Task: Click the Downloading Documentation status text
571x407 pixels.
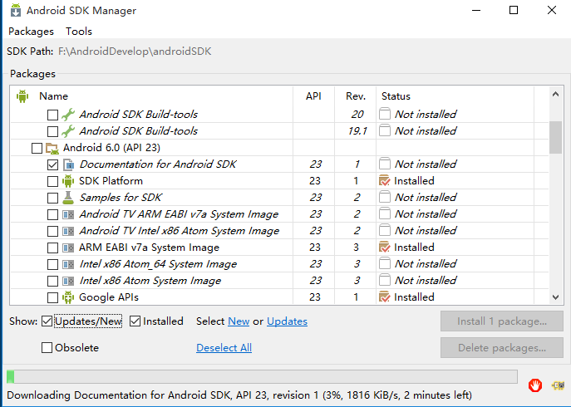Action: pyautogui.click(x=239, y=395)
